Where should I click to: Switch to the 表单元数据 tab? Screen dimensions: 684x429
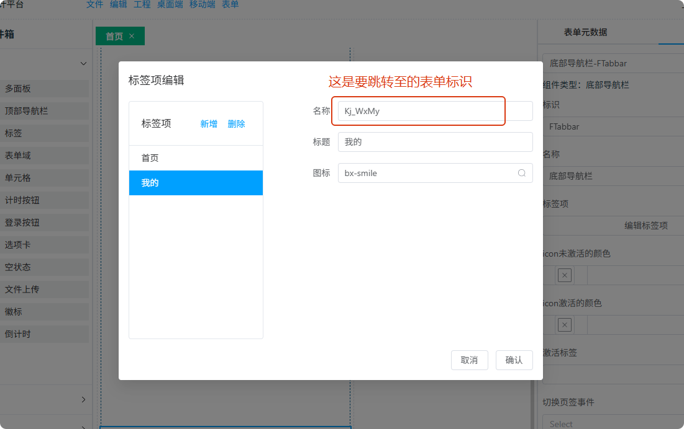coord(585,32)
